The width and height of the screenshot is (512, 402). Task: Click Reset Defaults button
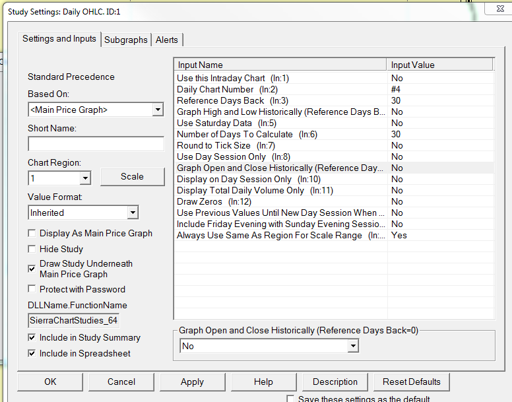[412, 382]
